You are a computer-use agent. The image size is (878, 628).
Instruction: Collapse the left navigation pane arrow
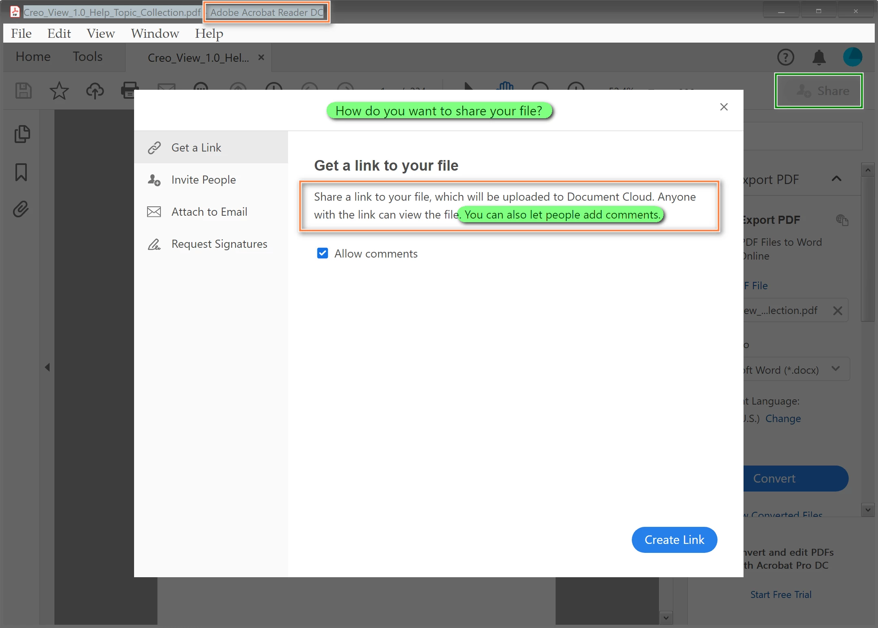click(x=48, y=367)
